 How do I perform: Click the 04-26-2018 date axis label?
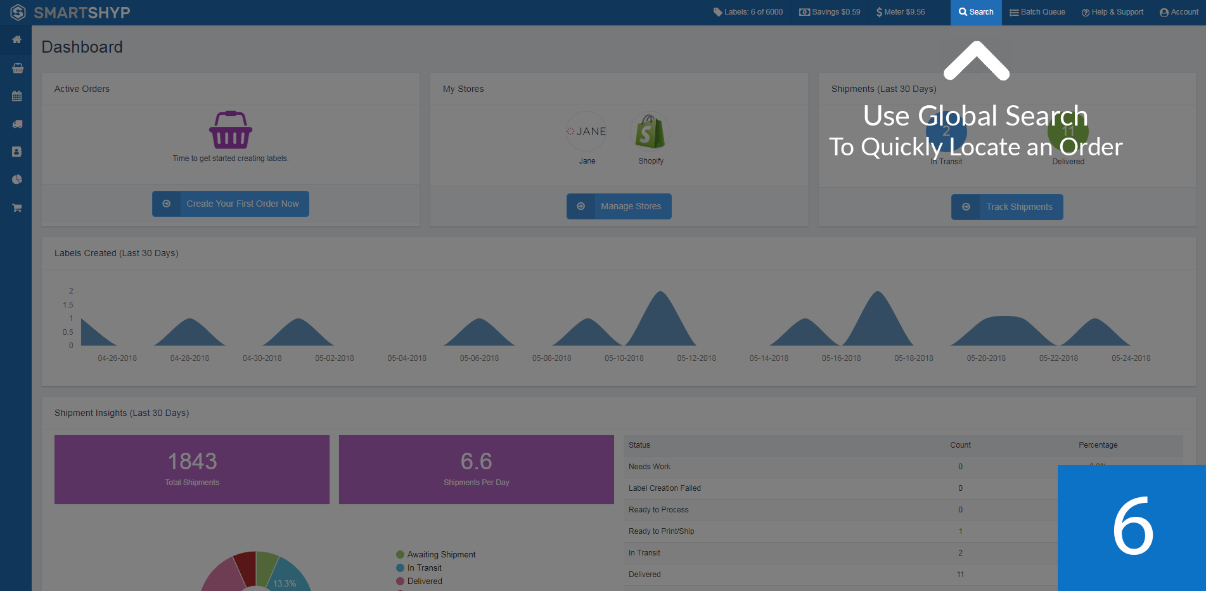click(x=117, y=358)
